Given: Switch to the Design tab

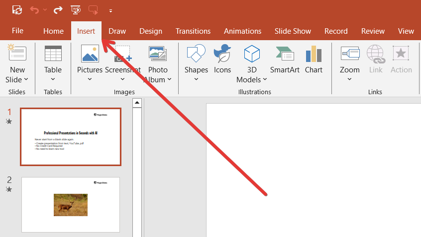Looking at the screenshot, I should point(150,31).
